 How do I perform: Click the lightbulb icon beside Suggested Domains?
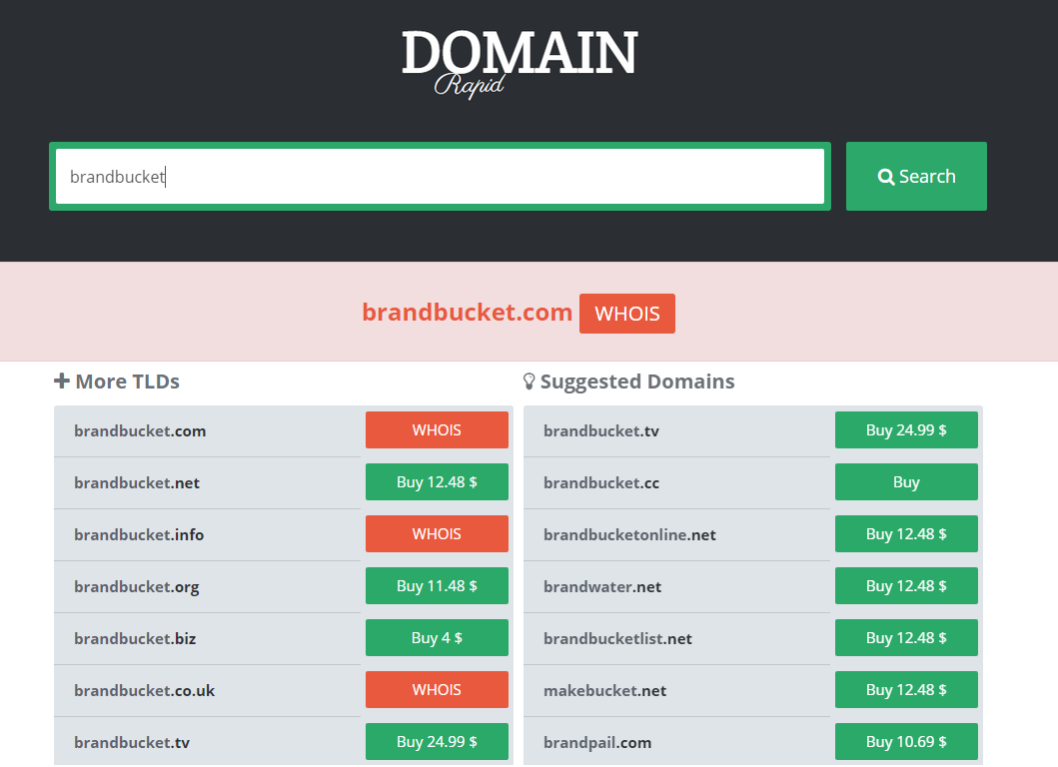coord(529,381)
